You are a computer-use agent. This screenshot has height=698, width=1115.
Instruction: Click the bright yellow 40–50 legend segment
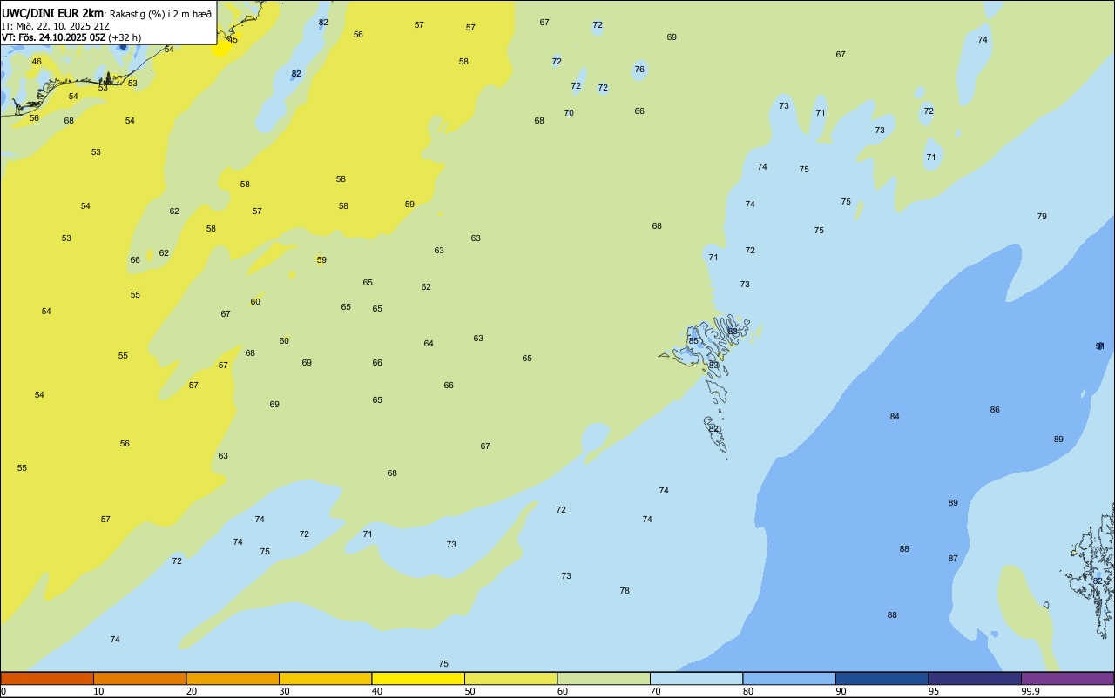[418, 678]
